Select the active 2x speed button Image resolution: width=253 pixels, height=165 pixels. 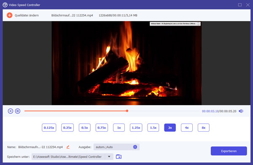pos(170,128)
